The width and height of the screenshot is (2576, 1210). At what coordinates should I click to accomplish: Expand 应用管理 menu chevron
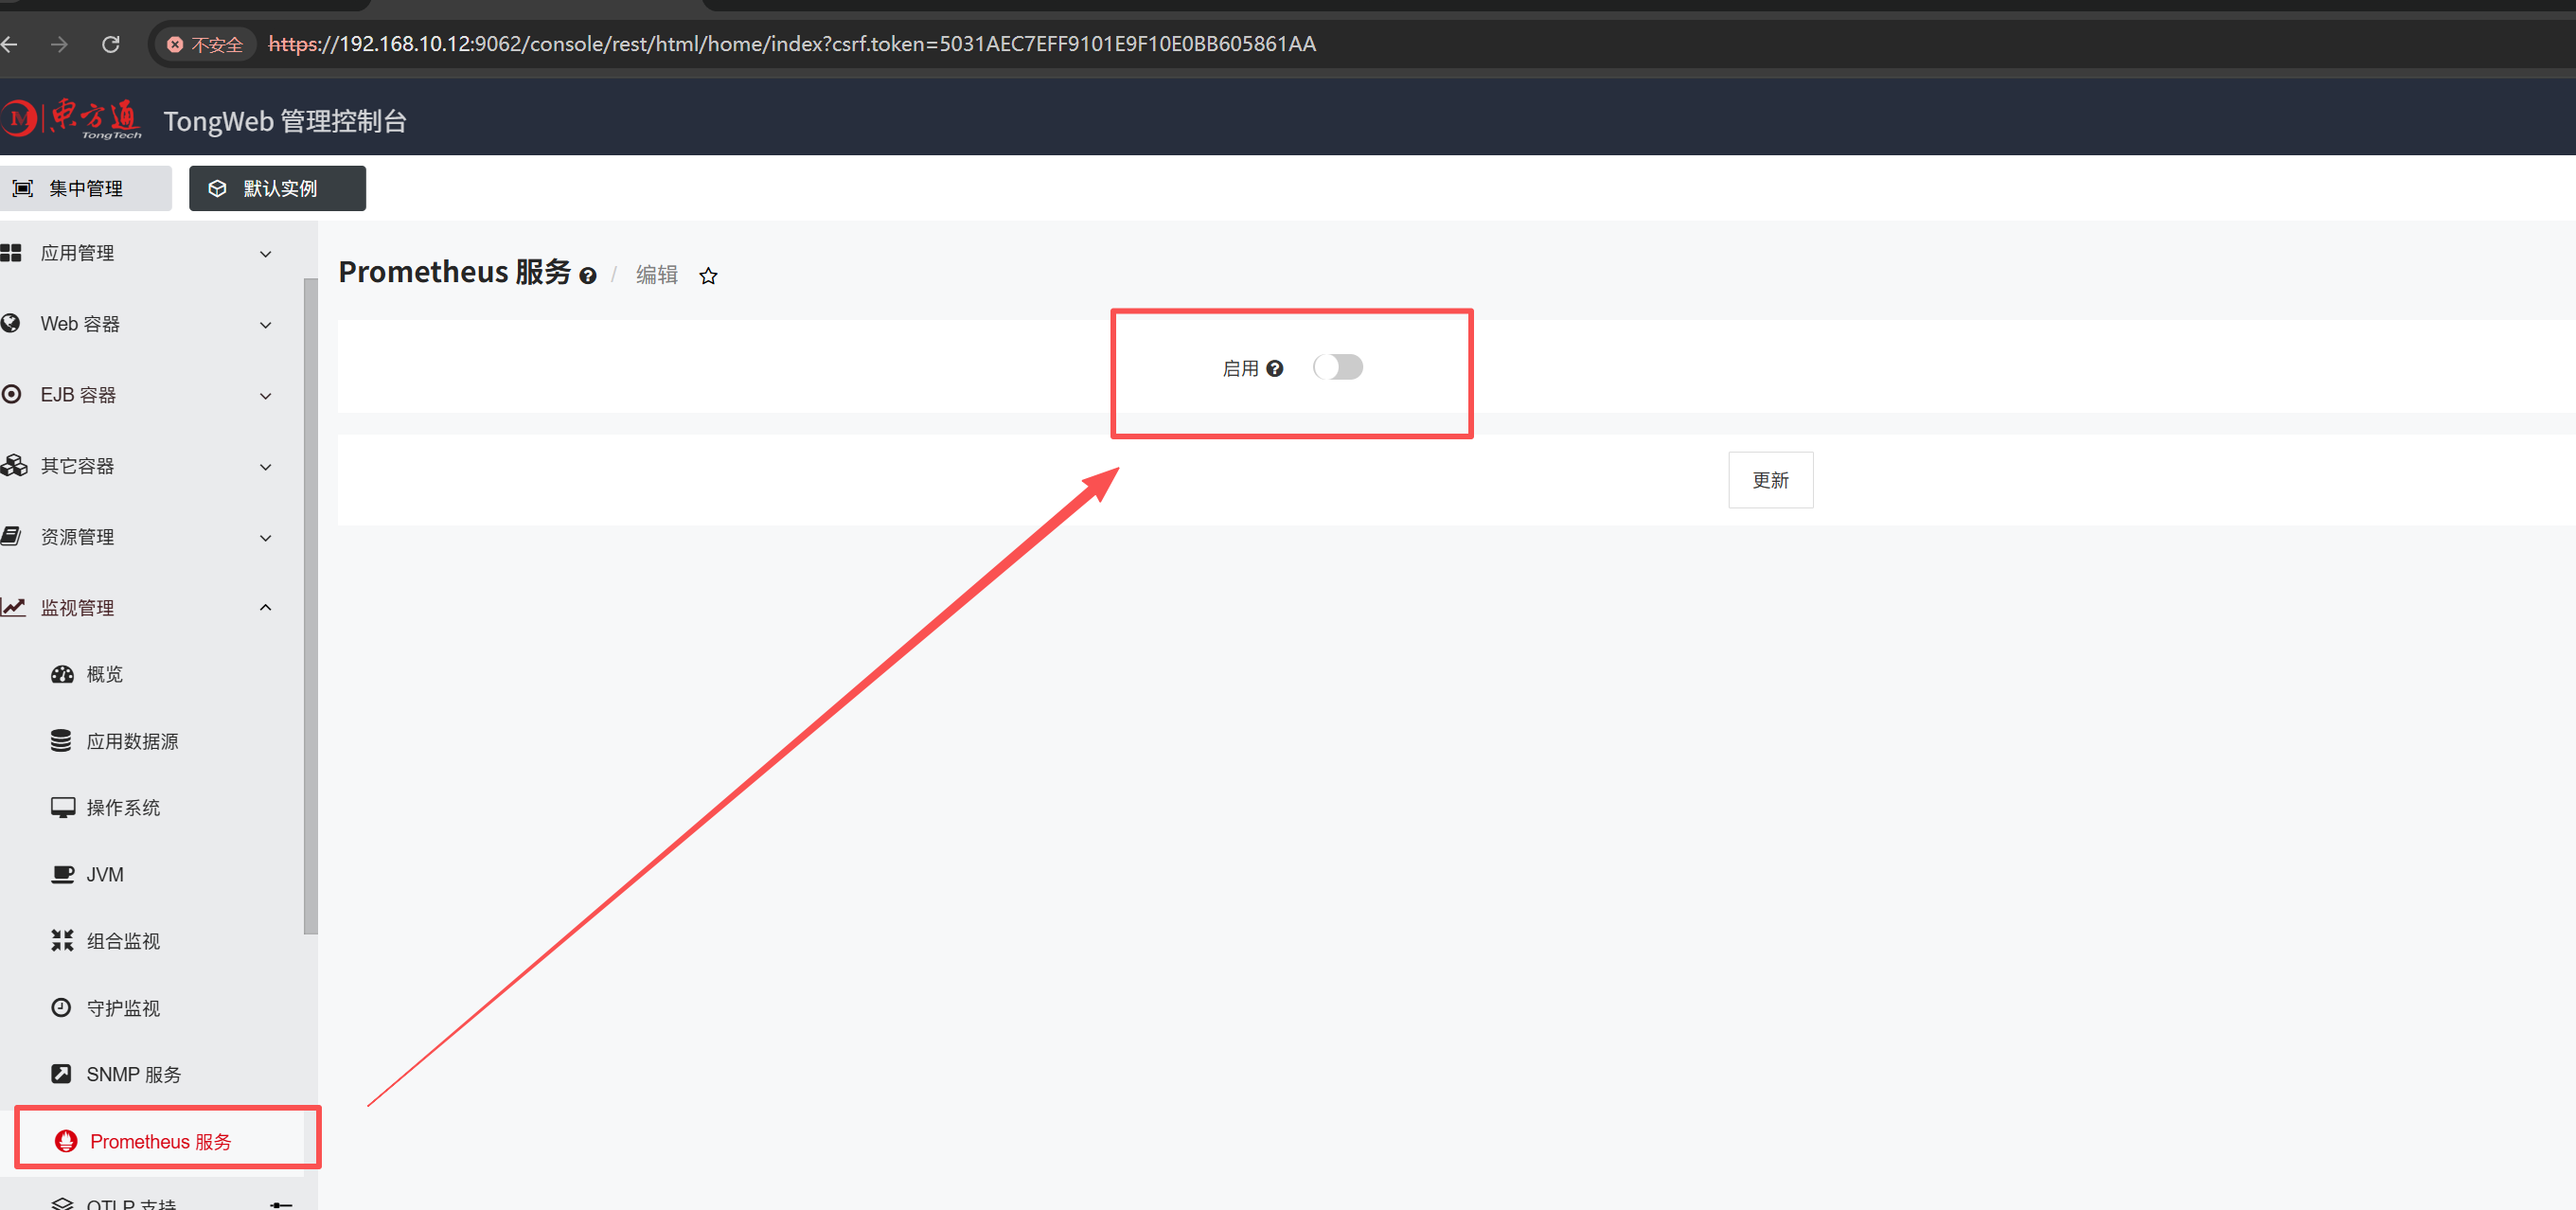click(x=265, y=254)
